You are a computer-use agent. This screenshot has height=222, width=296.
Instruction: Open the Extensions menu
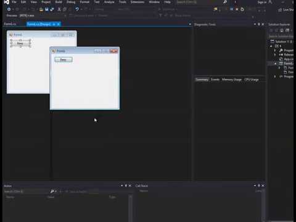tap(138, 2)
